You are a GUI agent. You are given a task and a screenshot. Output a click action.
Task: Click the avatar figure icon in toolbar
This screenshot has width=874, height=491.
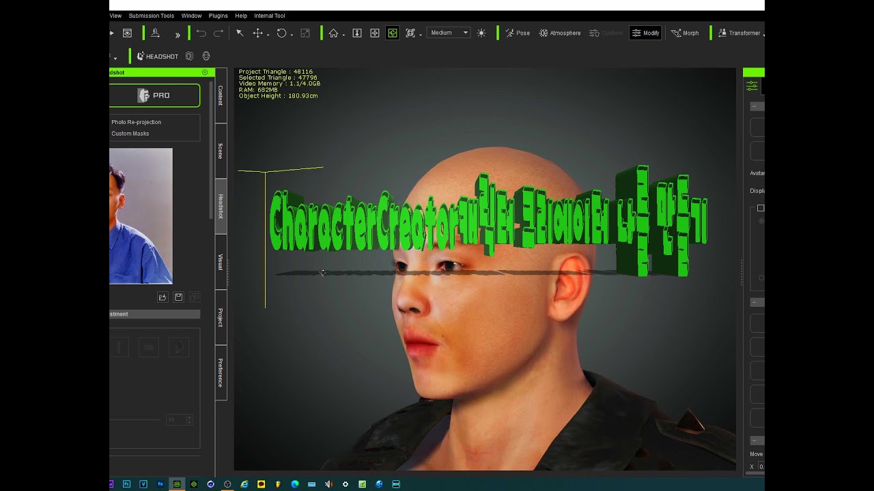click(155, 33)
